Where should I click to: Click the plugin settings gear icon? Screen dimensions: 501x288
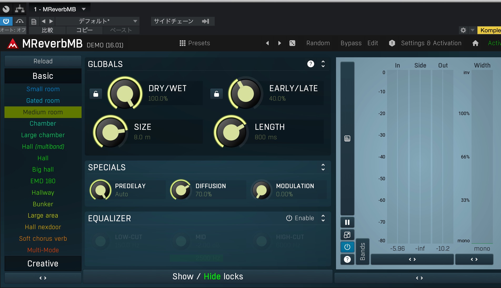click(x=463, y=30)
